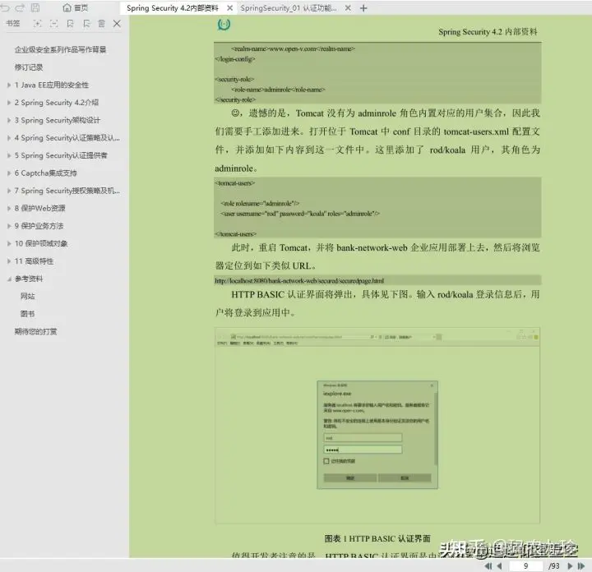Click caption 图表 1 HTTP BASIC 认证界面
Screen dimensions: 592x572
(x=377, y=538)
